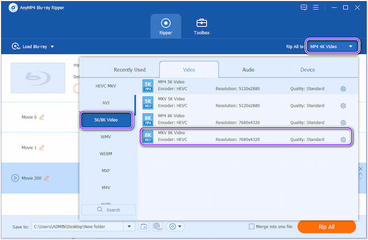This screenshot has width=368, height=240.
Task: Select WMV format category
Action: [106, 137]
